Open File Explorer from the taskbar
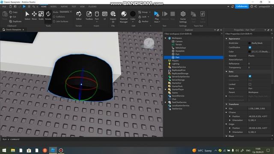Image resolution: width=274 pixels, height=154 pixels. (x=13, y=150)
